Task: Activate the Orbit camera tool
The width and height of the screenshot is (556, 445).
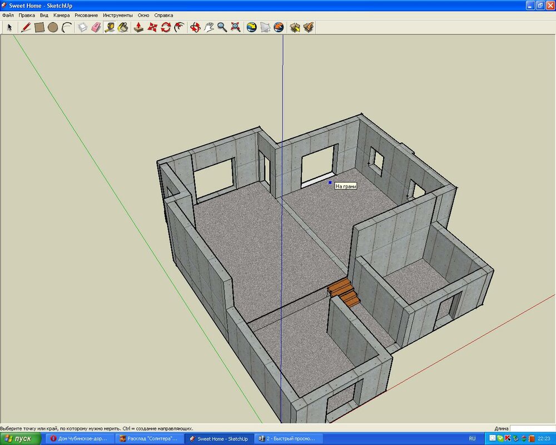Action: 195,27
